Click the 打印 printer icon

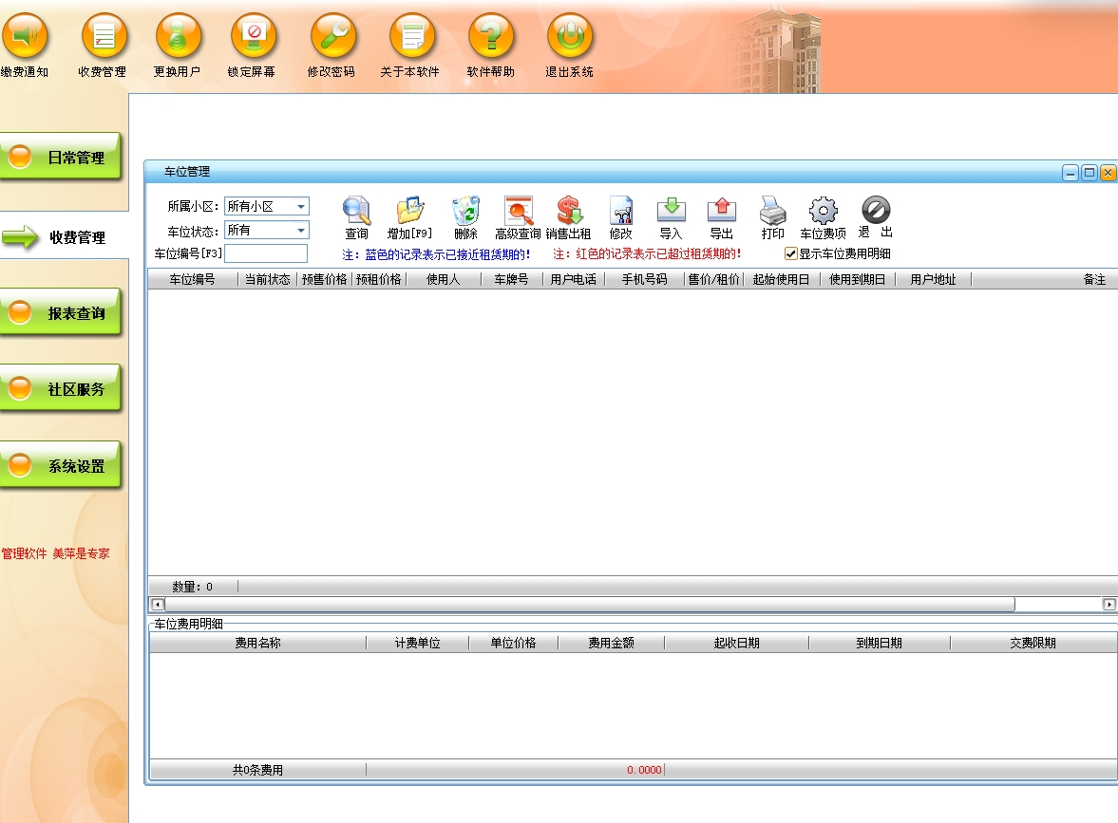pos(772,211)
